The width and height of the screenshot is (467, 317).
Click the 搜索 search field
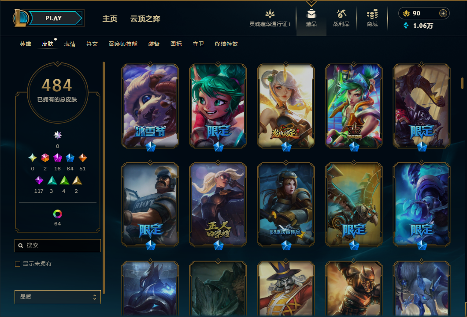pos(57,246)
